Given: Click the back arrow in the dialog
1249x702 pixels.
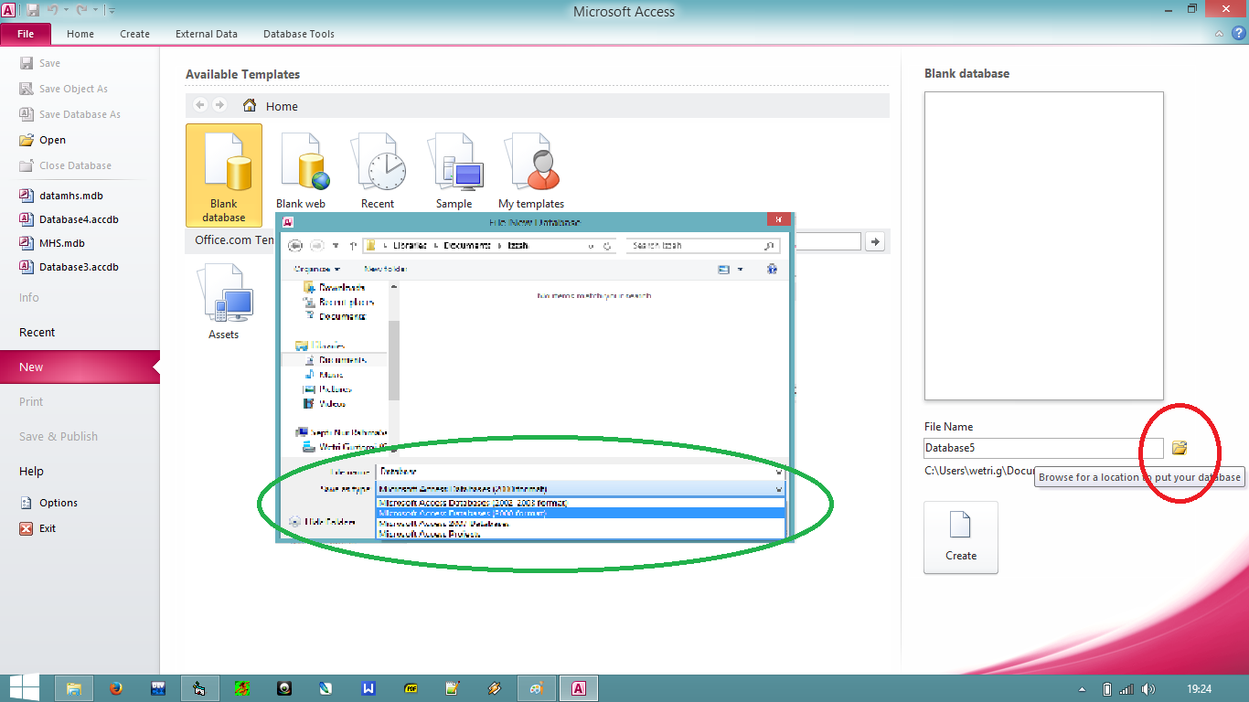Looking at the screenshot, I should pos(294,245).
